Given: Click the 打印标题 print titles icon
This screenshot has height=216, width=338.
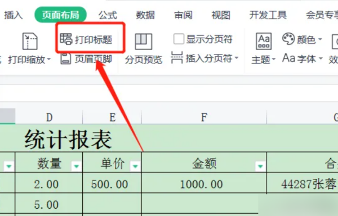Looking at the screenshot, I should pyautogui.click(x=66, y=39).
